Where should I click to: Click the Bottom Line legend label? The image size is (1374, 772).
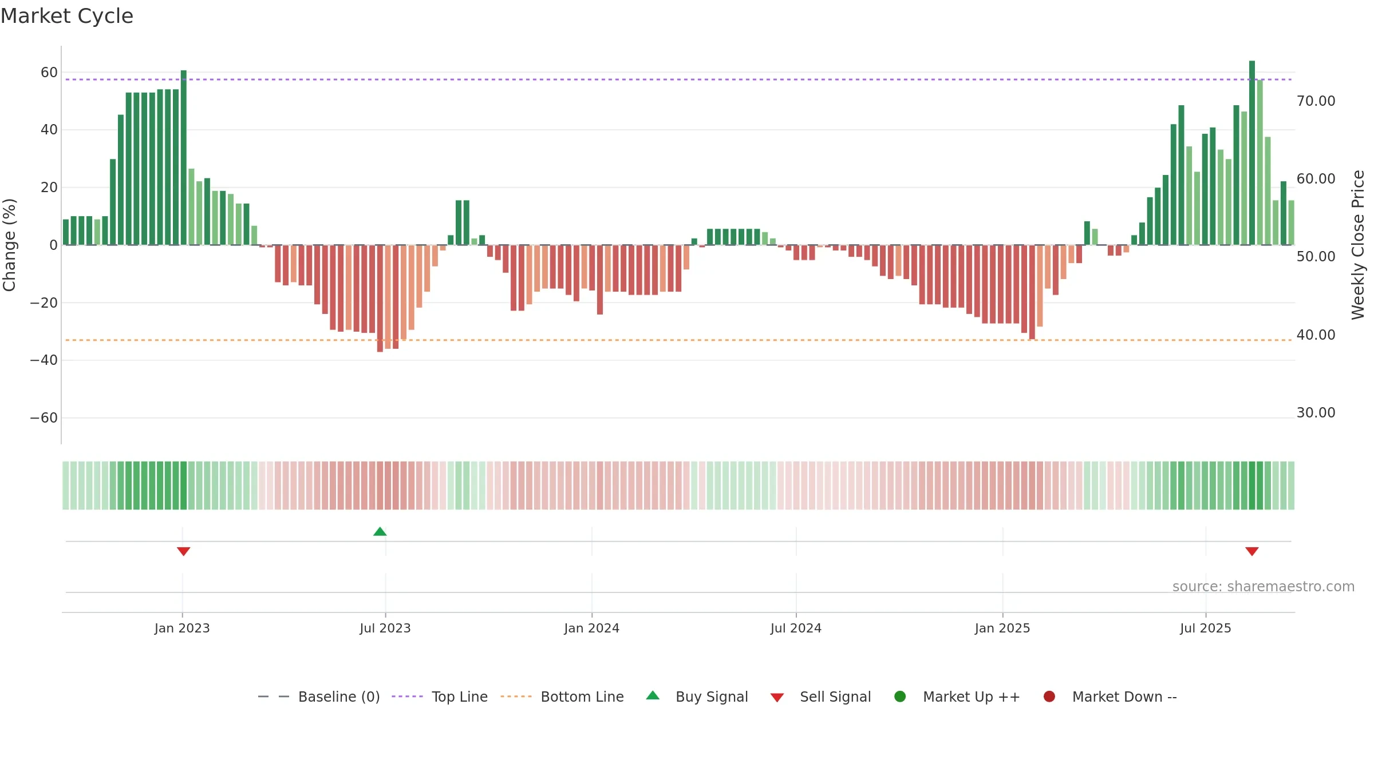click(582, 697)
